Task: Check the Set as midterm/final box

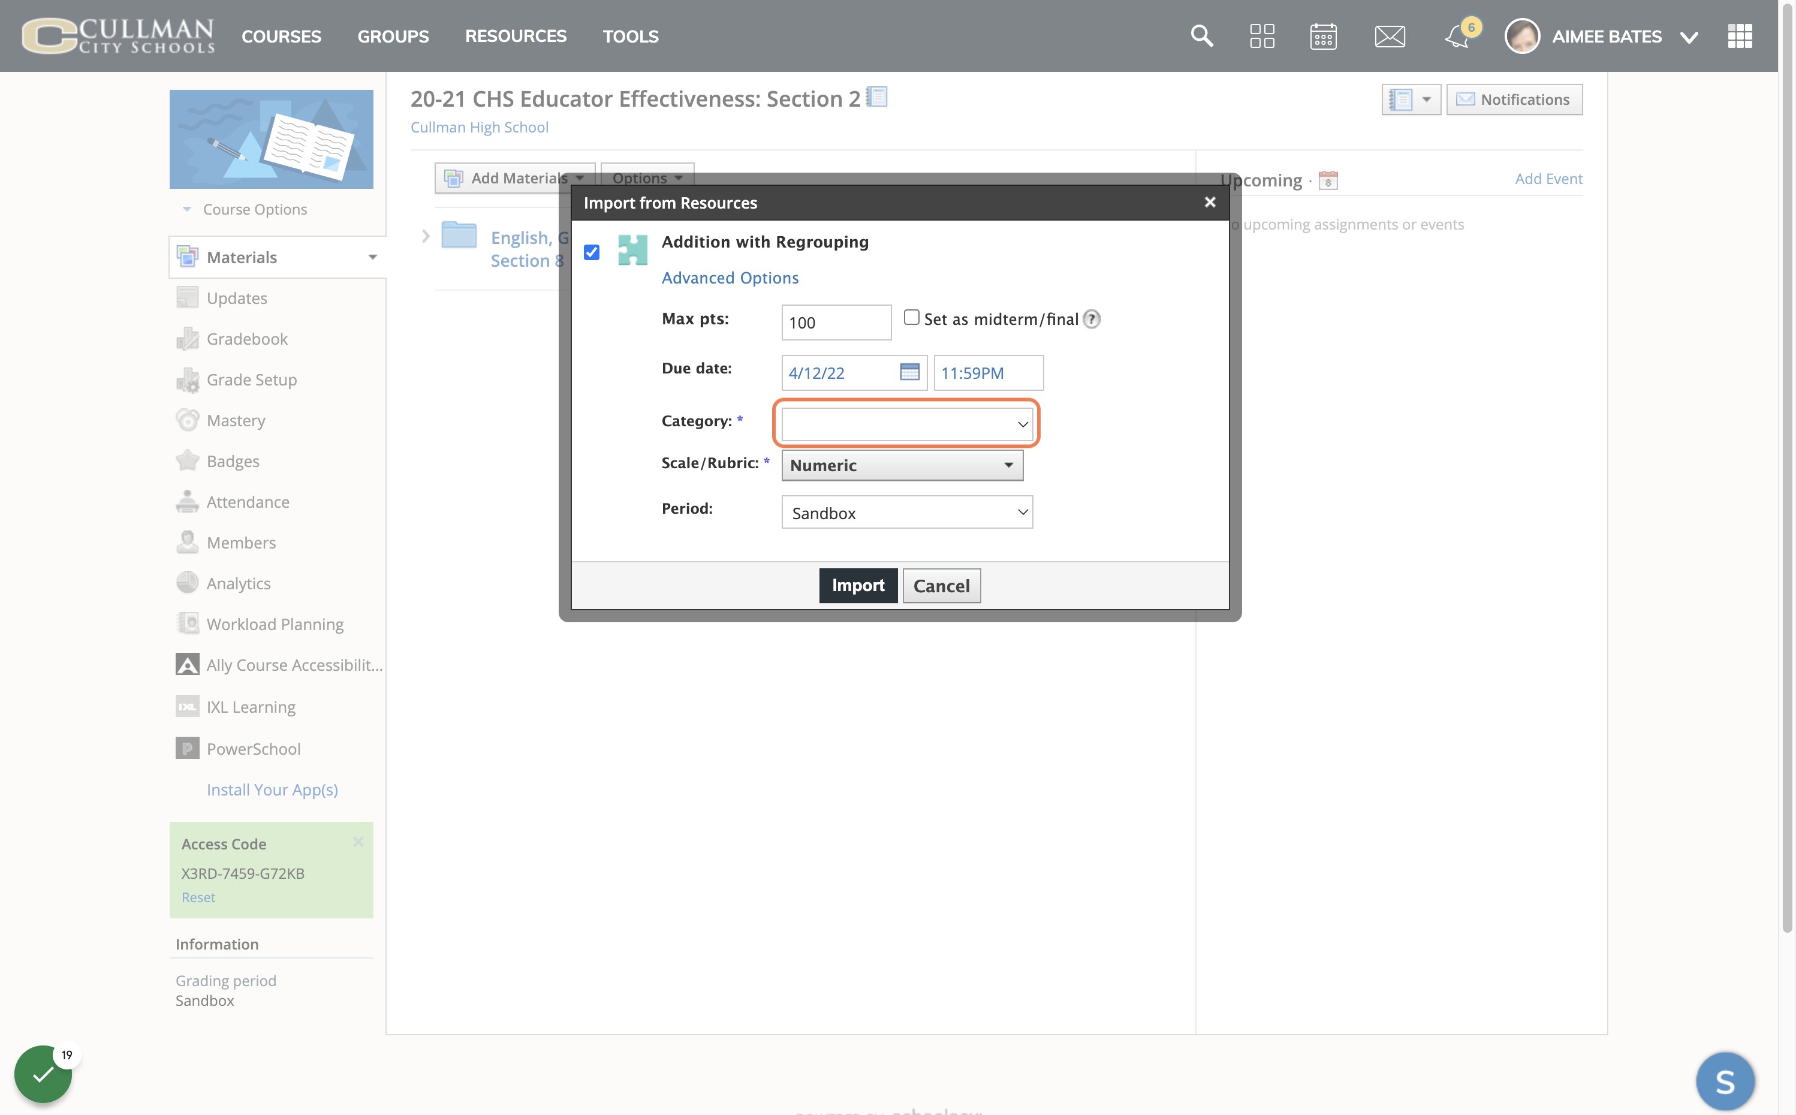Action: (911, 317)
